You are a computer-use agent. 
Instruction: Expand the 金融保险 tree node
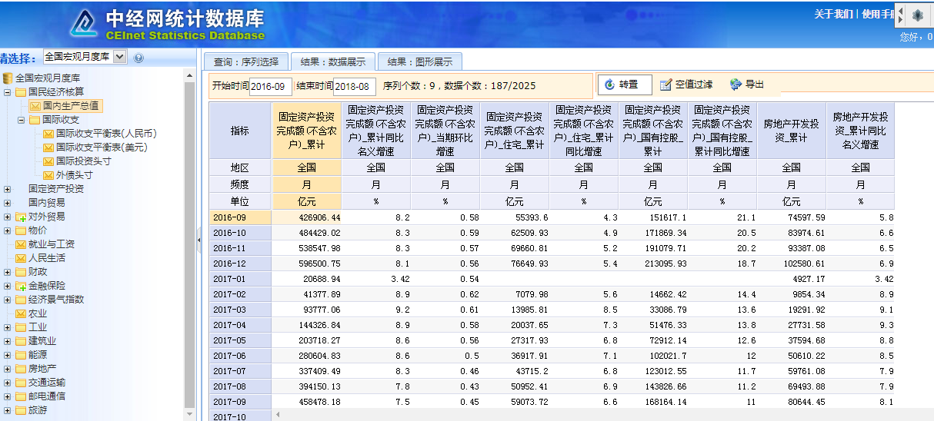[8, 286]
